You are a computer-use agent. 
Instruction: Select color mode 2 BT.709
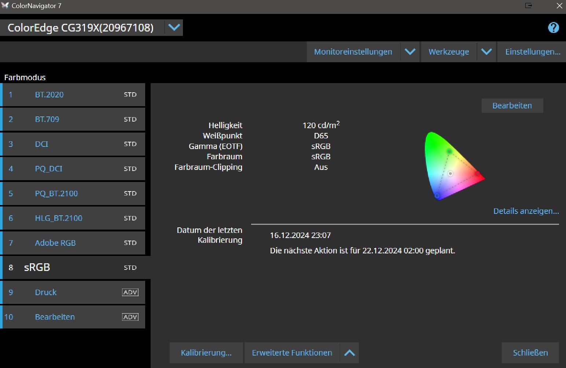(73, 119)
